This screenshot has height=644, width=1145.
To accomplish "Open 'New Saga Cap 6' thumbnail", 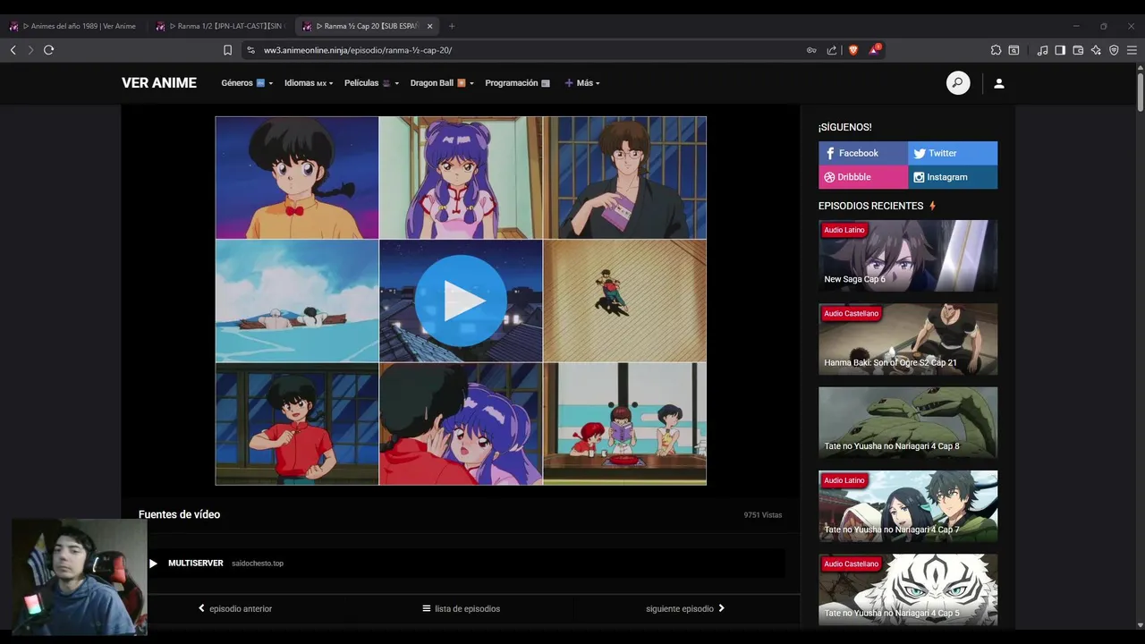I will (x=908, y=256).
